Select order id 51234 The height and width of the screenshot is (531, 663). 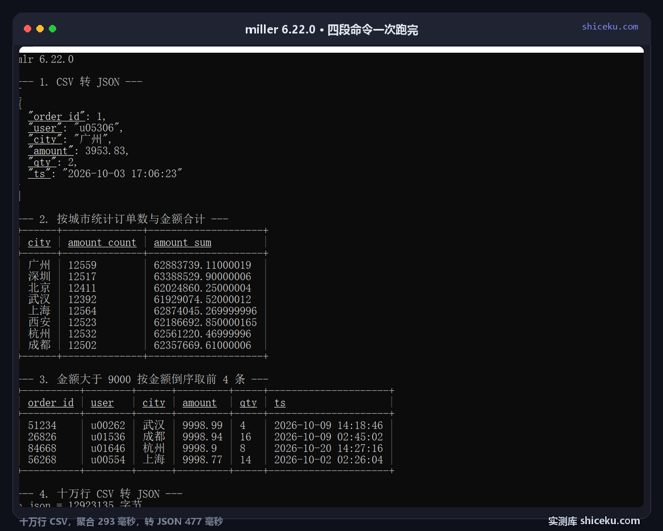point(42,425)
